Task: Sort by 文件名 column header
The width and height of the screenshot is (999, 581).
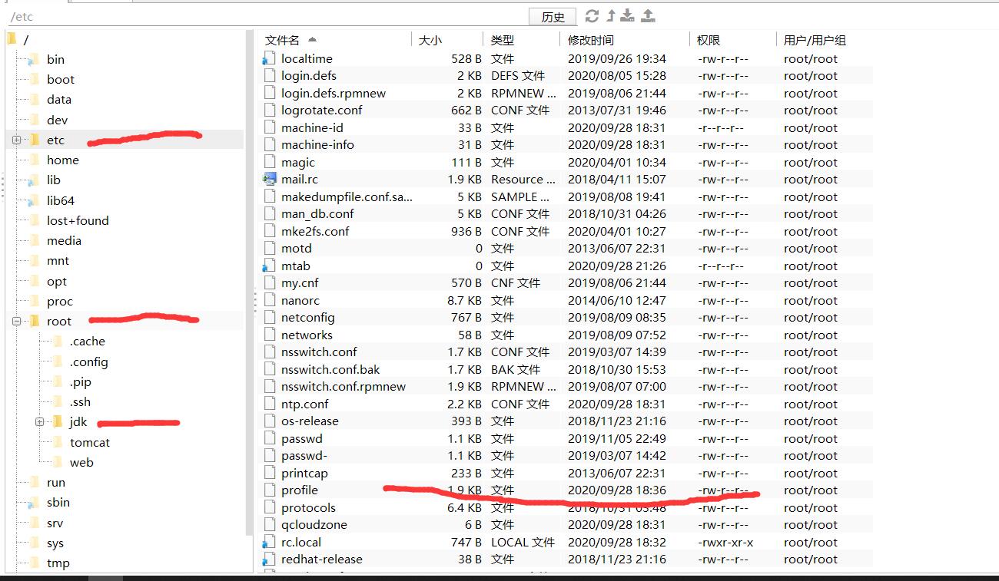Action: [x=282, y=40]
